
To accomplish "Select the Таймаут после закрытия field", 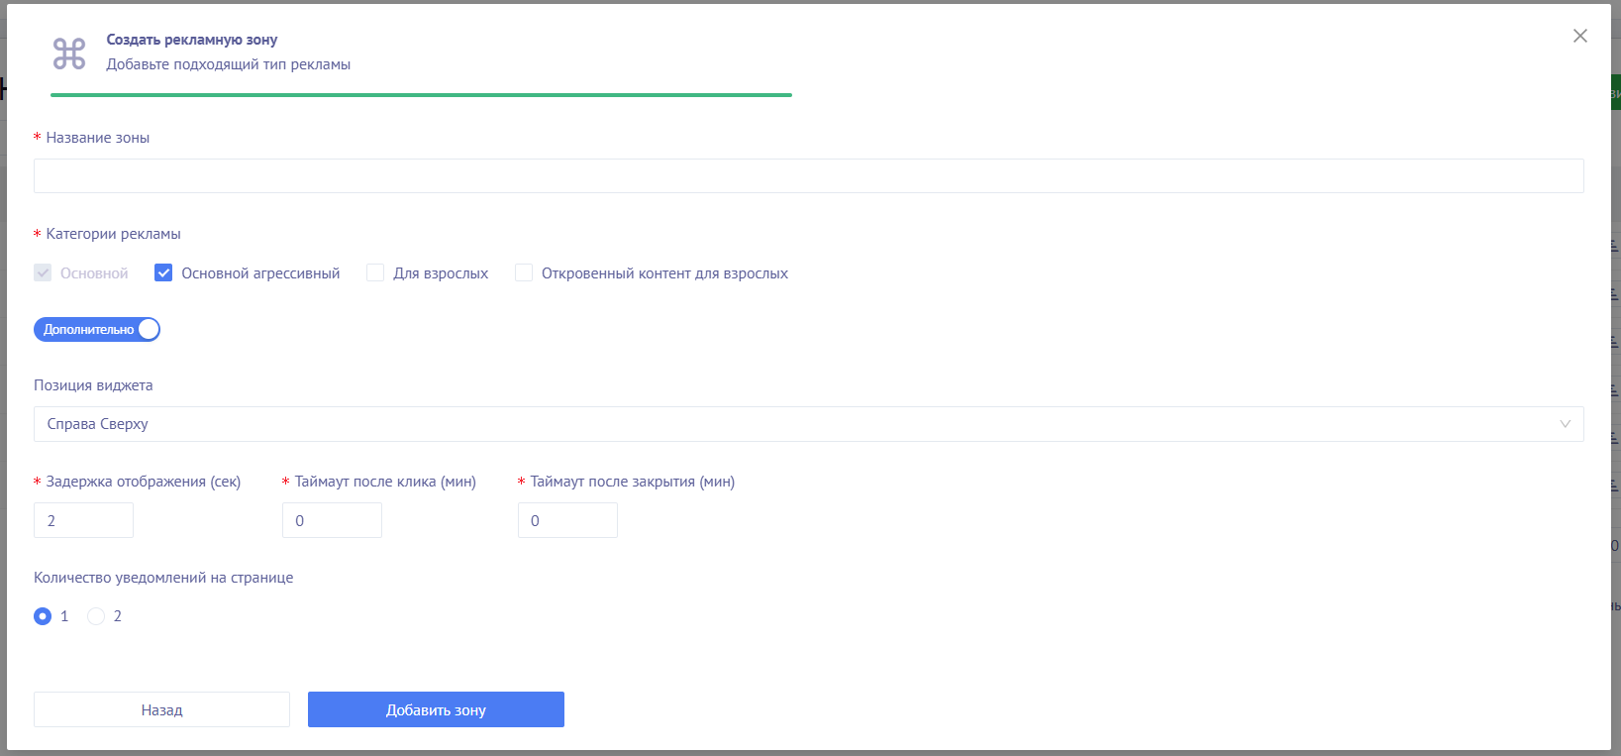I will [567, 520].
